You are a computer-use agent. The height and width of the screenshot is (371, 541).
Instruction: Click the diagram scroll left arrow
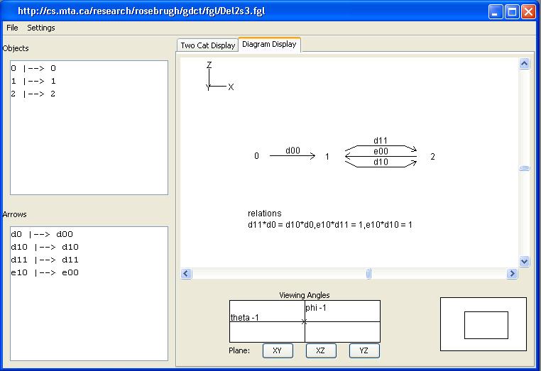186,274
